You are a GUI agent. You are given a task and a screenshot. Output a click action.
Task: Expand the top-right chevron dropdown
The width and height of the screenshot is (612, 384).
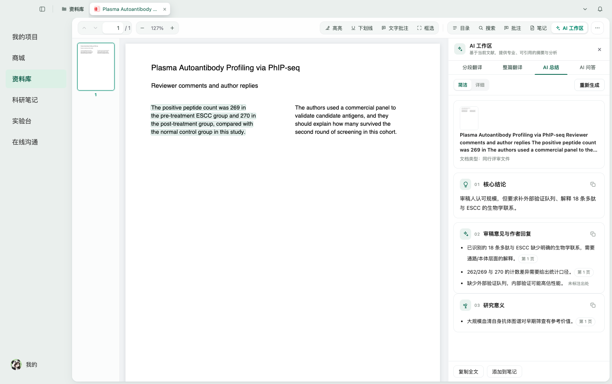[x=585, y=9]
